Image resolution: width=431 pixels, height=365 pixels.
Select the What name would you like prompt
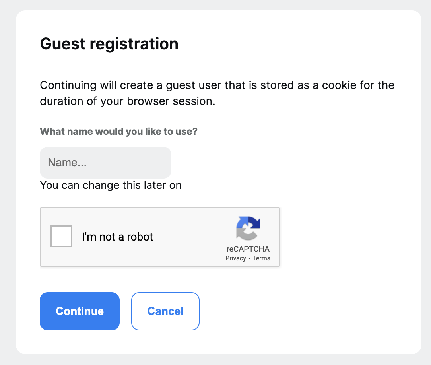point(119,131)
